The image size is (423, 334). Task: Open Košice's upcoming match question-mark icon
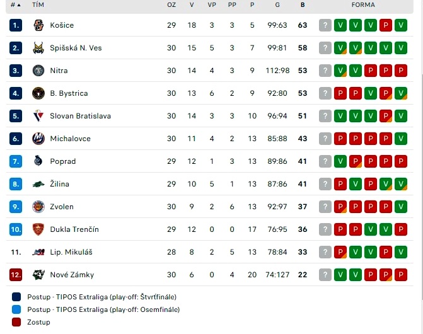(x=325, y=25)
